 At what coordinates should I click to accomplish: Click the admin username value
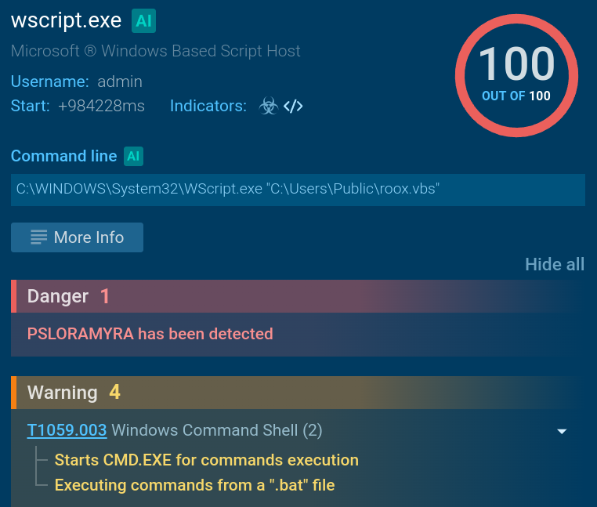[120, 81]
